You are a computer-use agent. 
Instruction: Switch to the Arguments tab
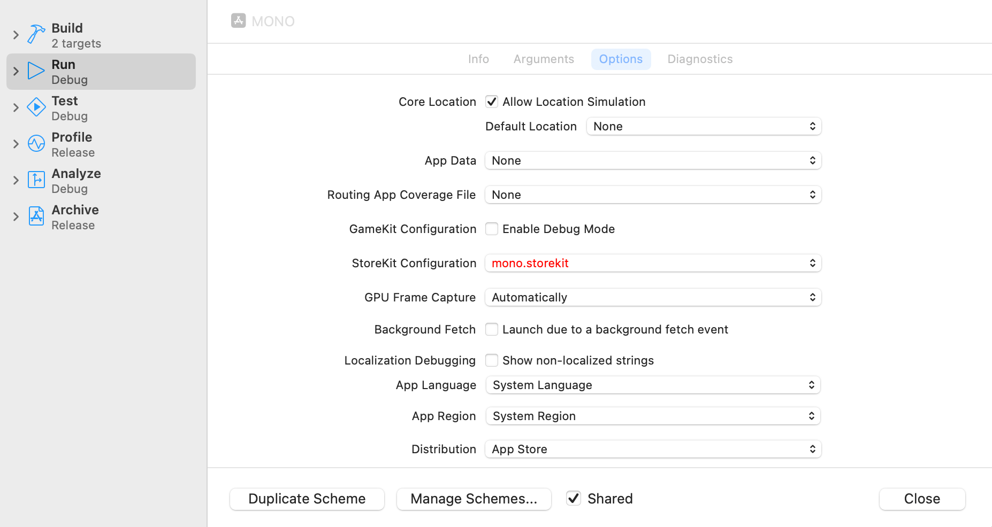click(x=544, y=59)
